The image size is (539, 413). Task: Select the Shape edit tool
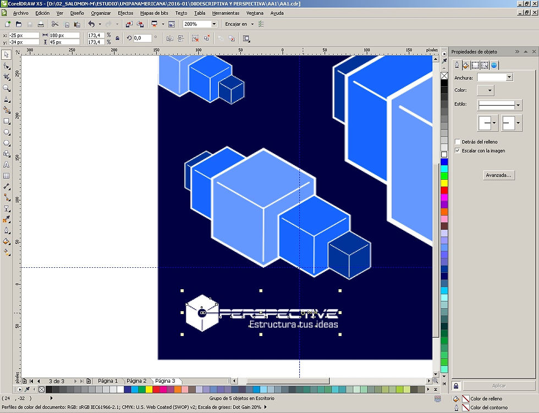click(x=6, y=65)
